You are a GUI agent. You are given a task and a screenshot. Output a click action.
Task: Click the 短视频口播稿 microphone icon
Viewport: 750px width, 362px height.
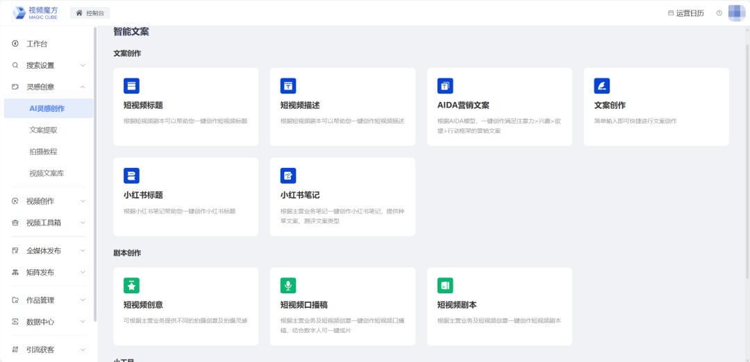tap(288, 285)
